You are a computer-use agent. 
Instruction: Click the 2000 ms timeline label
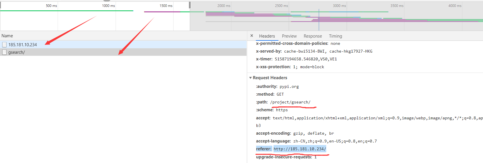pyautogui.click(x=224, y=6)
